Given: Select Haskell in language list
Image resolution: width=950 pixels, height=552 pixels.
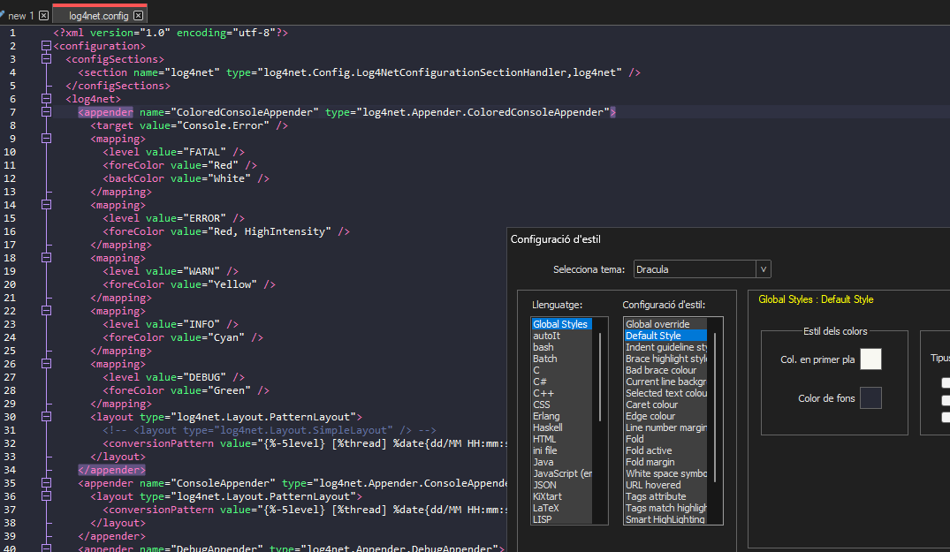Looking at the screenshot, I should point(562,428).
